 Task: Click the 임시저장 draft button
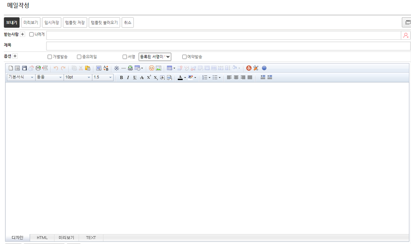pos(52,23)
